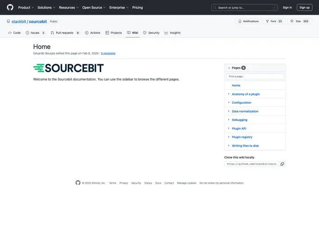Focus the Find a page input
The height and width of the screenshot is (237, 319).
pyautogui.click(x=255, y=76)
